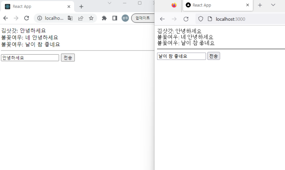The height and width of the screenshot is (170, 285).
Task: Close the React App tab in Firefox
Action: point(248,5)
